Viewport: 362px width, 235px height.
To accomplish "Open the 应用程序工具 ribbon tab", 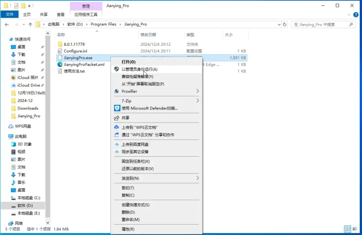I will point(86,14).
